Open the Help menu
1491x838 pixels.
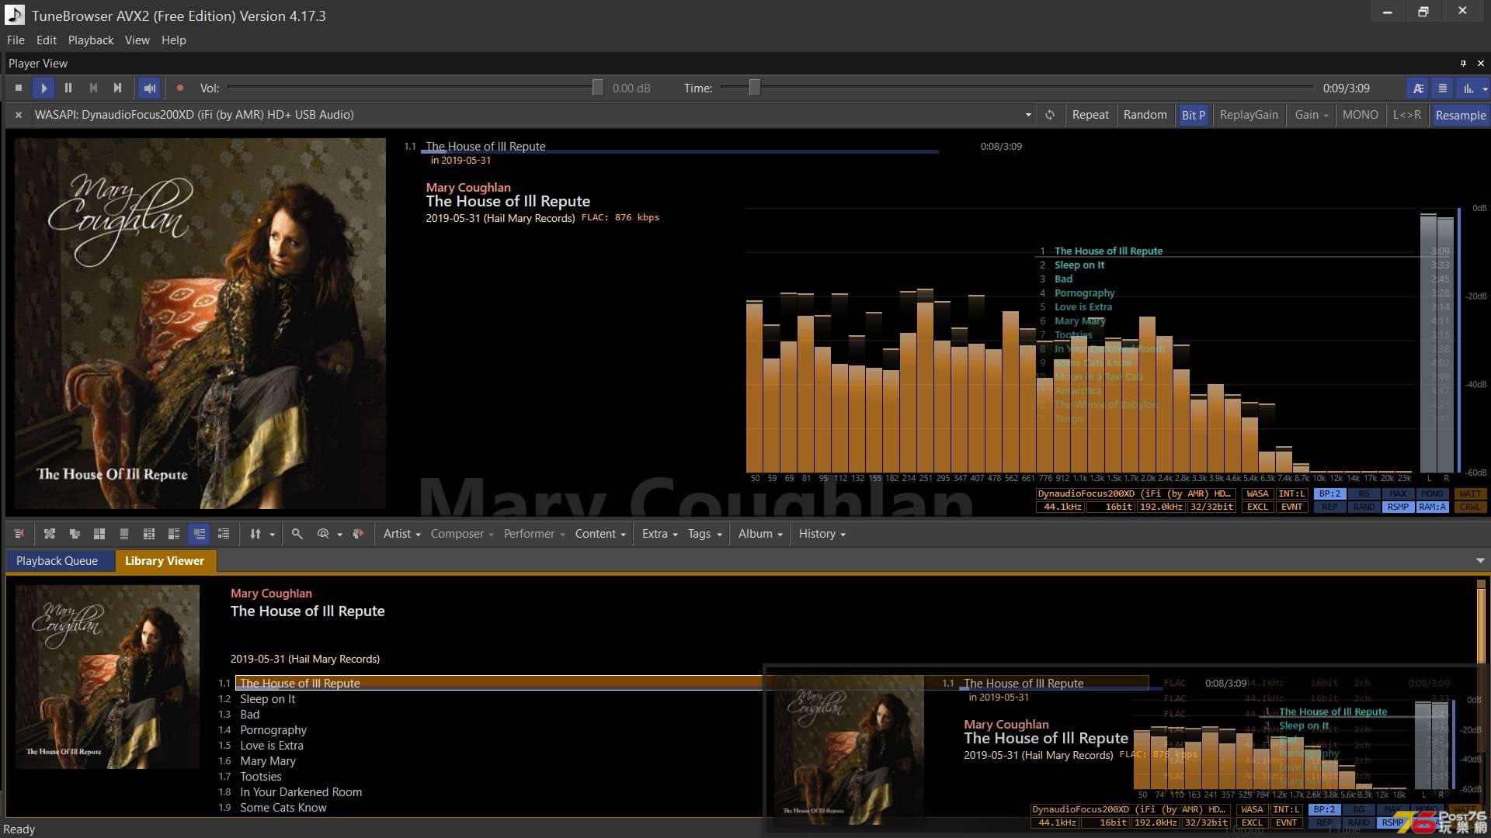pyautogui.click(x=174, y=40)
